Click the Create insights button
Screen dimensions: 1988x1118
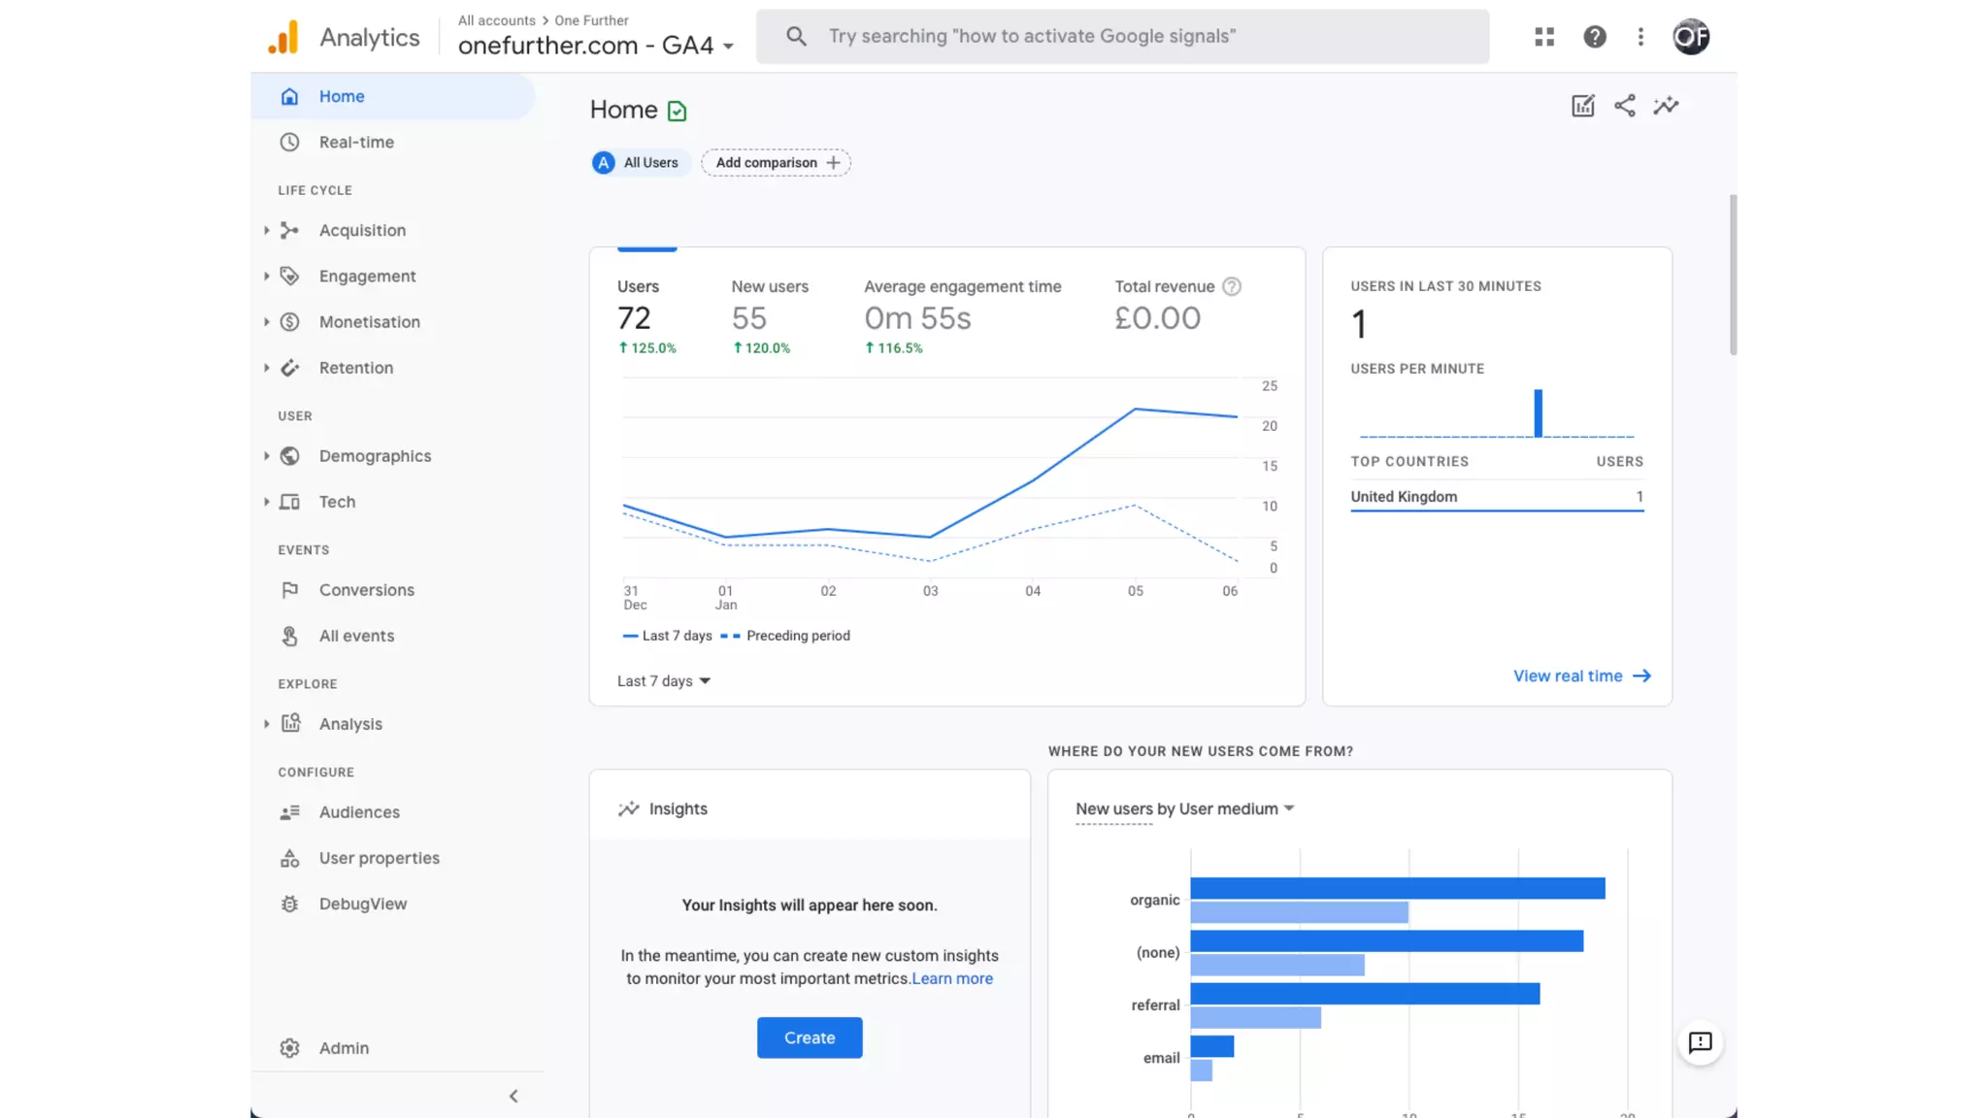[810, 1037]
